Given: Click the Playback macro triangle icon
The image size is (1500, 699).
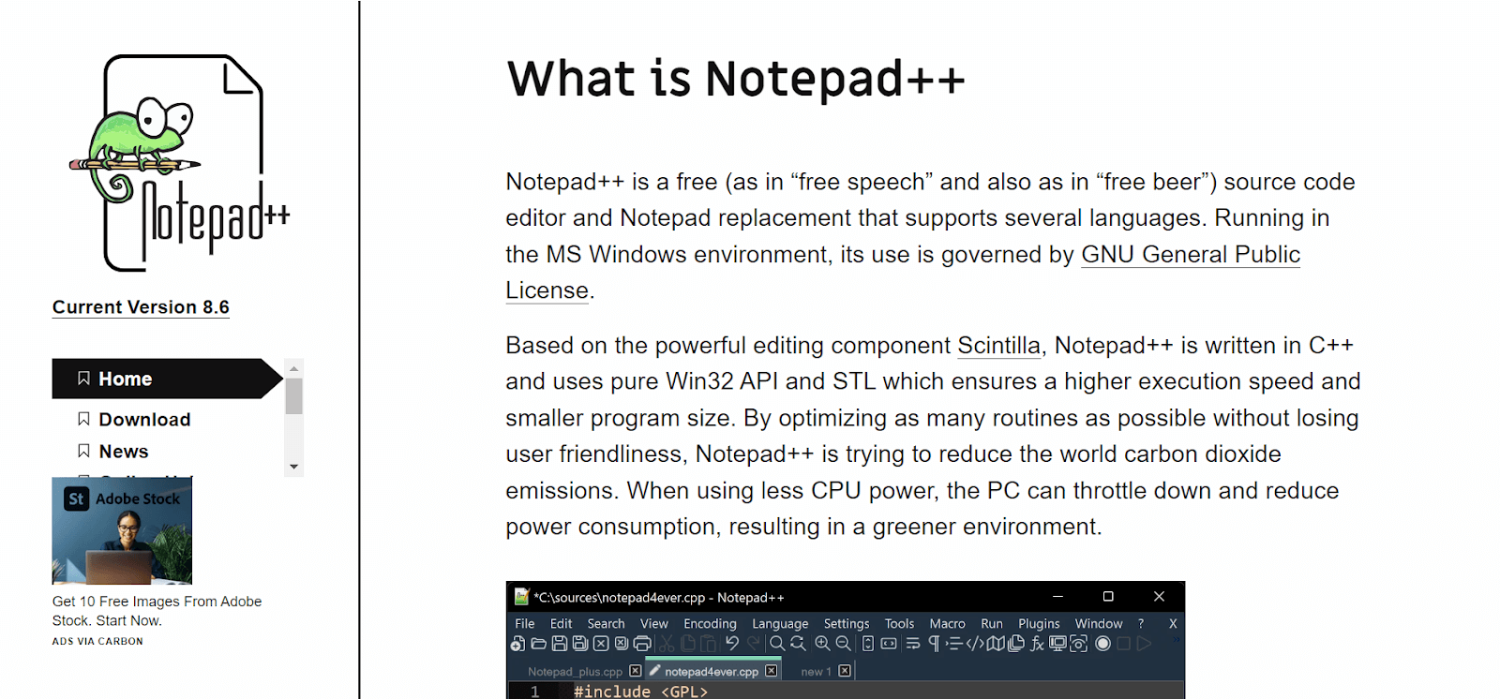Looking at the screenshot, I should (x=1144, y=644).
